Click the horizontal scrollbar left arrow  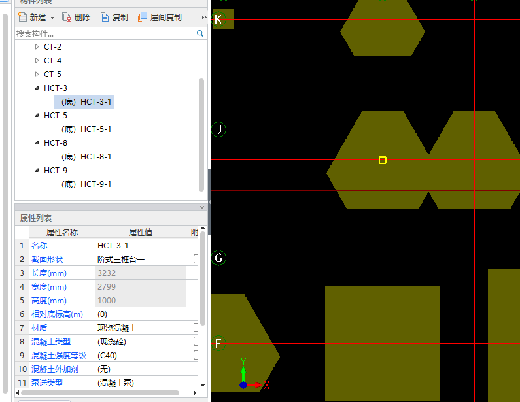(18, 393)
